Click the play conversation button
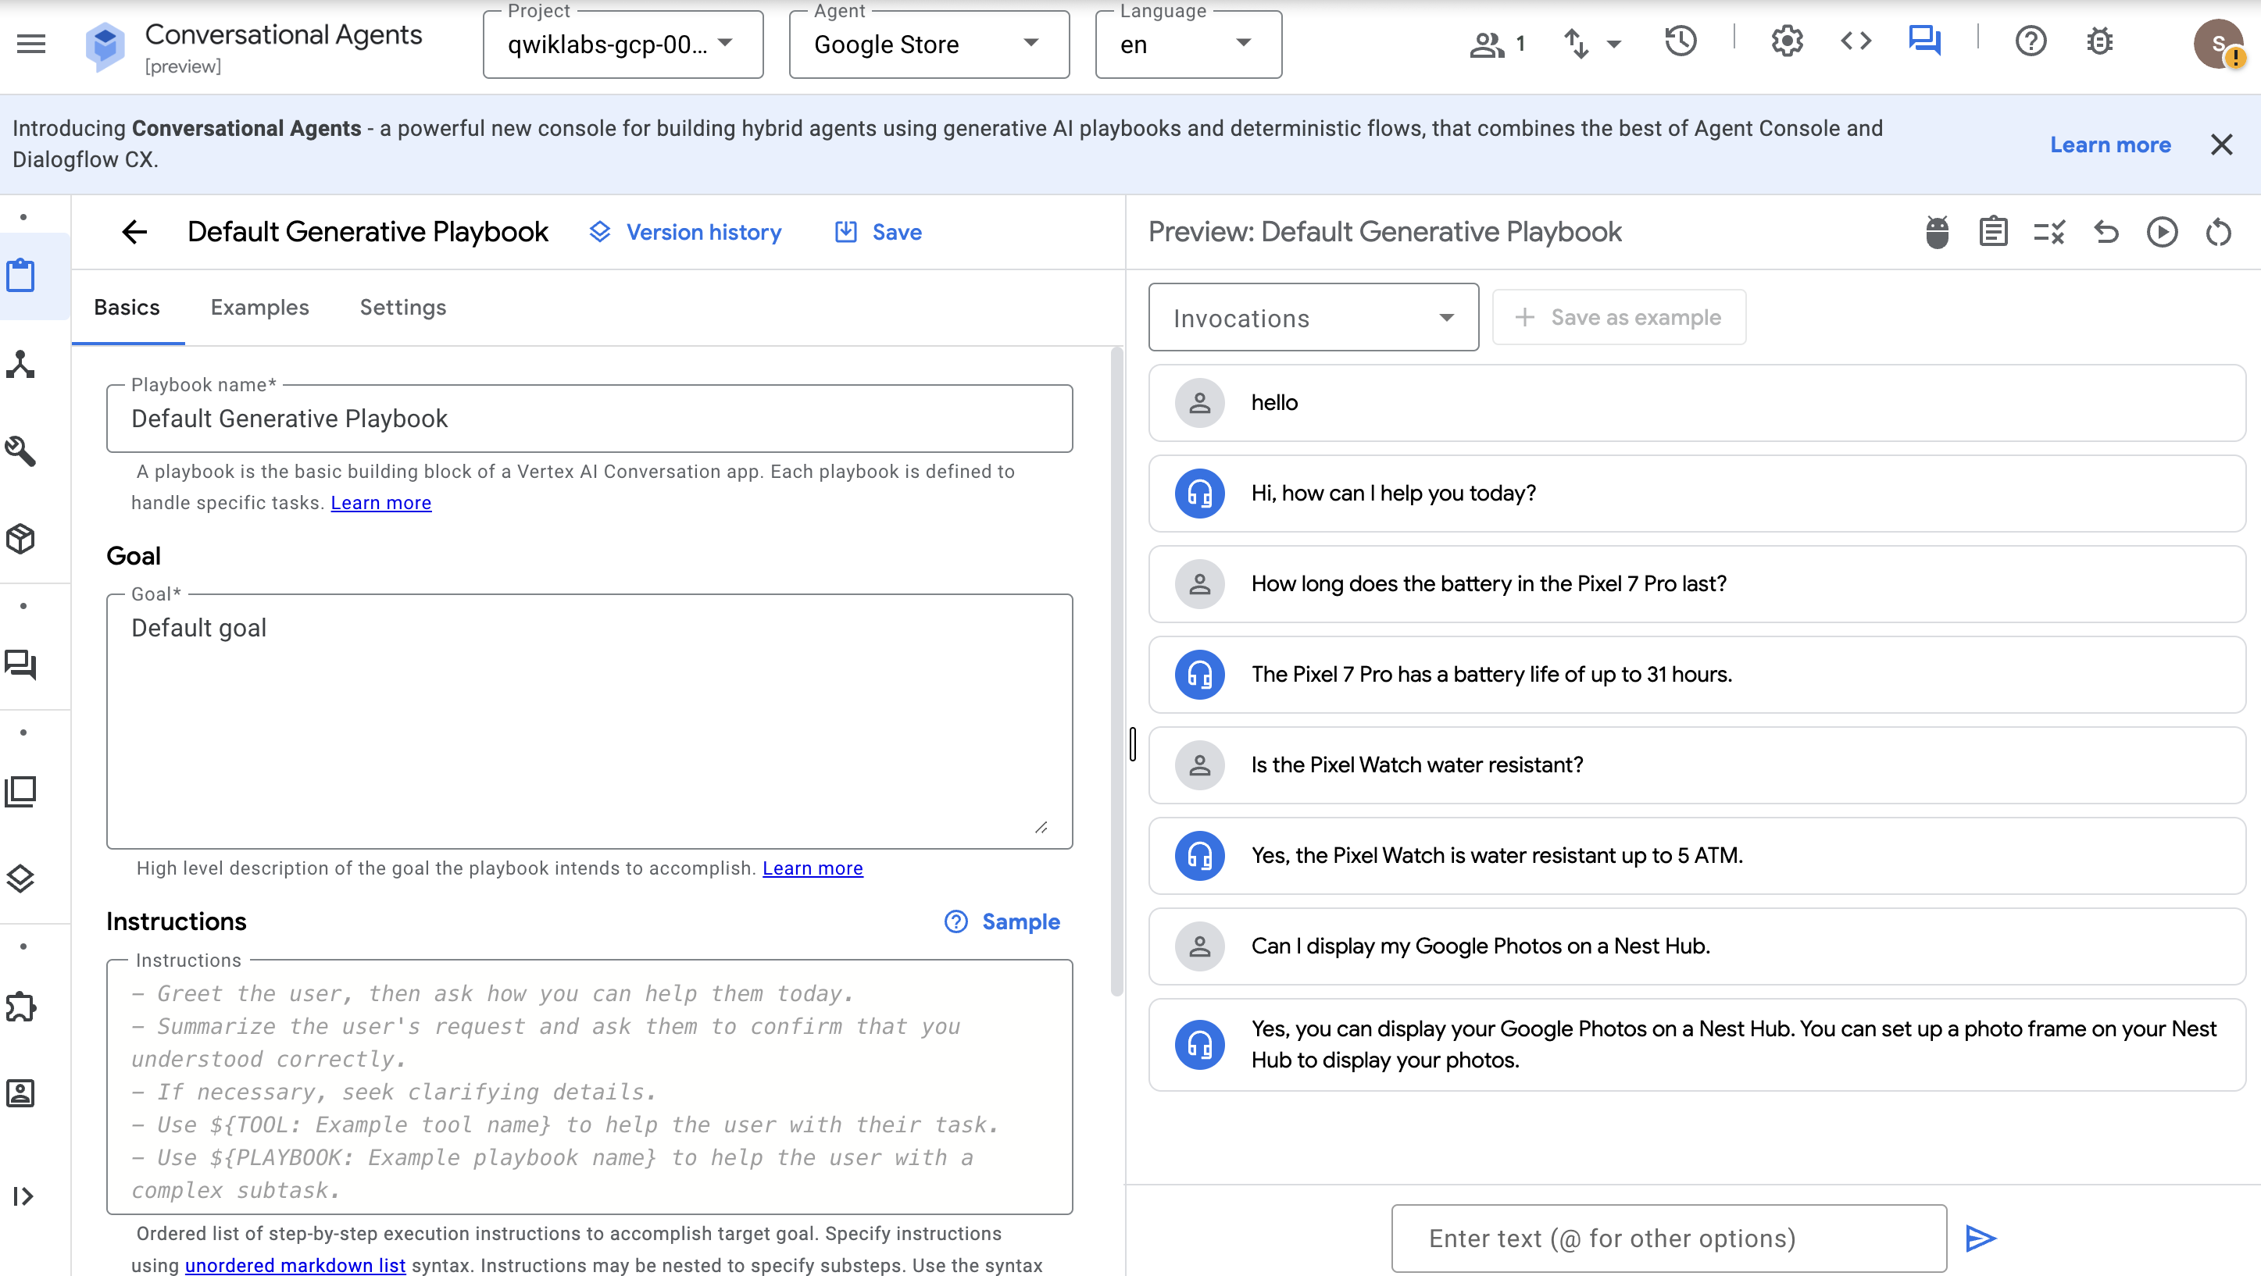The width and height of the screenshot is (2261, 1276). [2162, 232]
